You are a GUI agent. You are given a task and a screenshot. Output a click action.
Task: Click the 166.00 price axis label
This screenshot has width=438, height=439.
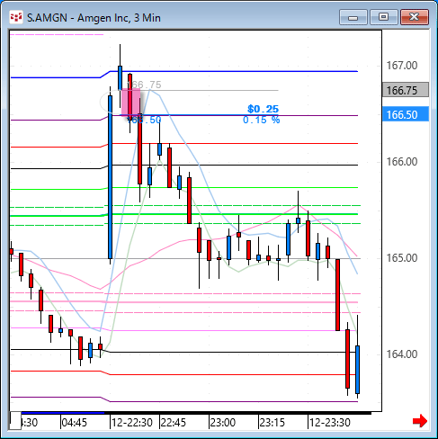[402, 162]
